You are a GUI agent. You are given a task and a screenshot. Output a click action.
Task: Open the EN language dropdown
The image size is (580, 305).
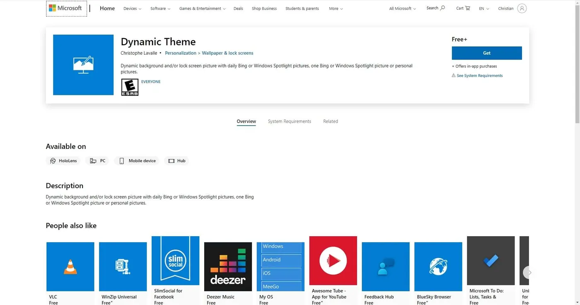coord(484,8)
